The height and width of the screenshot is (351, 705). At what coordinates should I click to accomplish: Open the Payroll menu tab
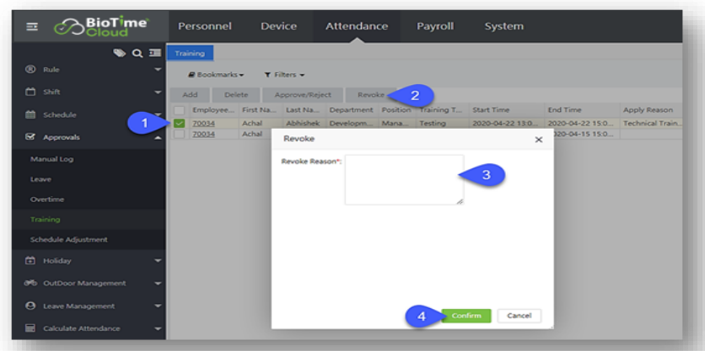coord(435,26)
